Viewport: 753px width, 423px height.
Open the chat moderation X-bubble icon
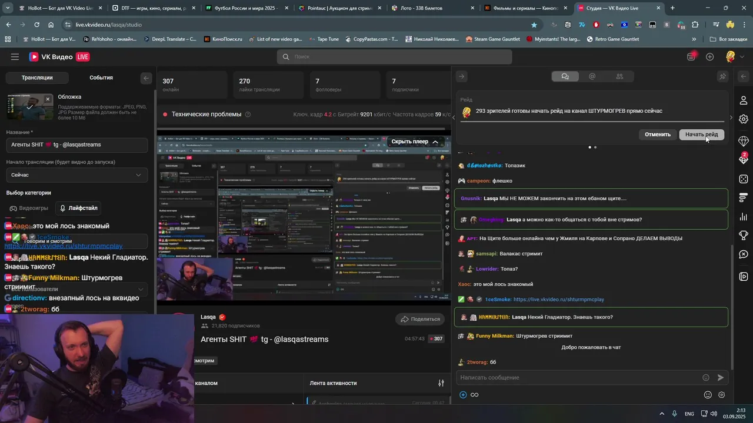(744, 254)
